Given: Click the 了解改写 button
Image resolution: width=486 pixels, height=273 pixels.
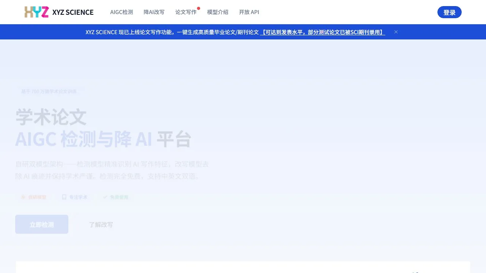Looking at the screenshot, I should coord(101,224).
